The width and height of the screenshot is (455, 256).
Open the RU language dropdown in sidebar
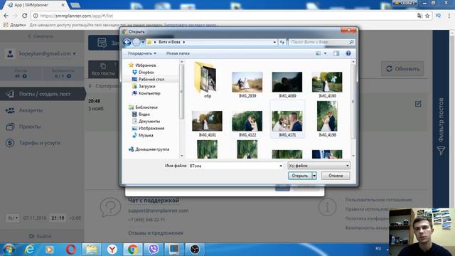[x=13, y=218]
